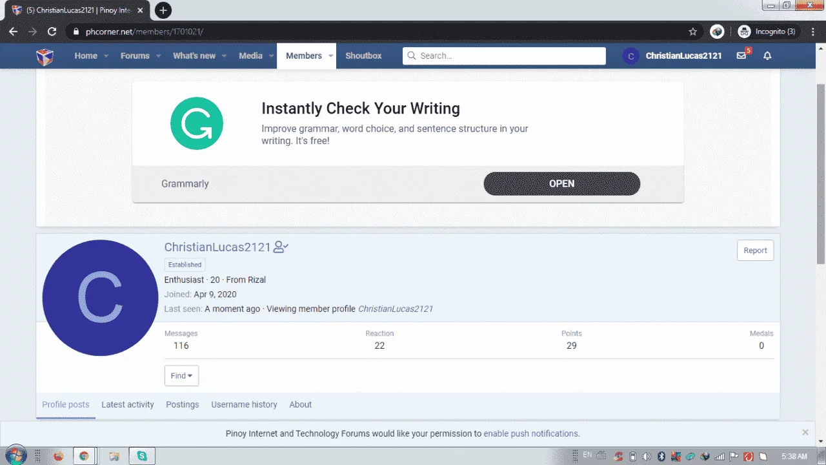Click the Report button

(x=756, y=251)
